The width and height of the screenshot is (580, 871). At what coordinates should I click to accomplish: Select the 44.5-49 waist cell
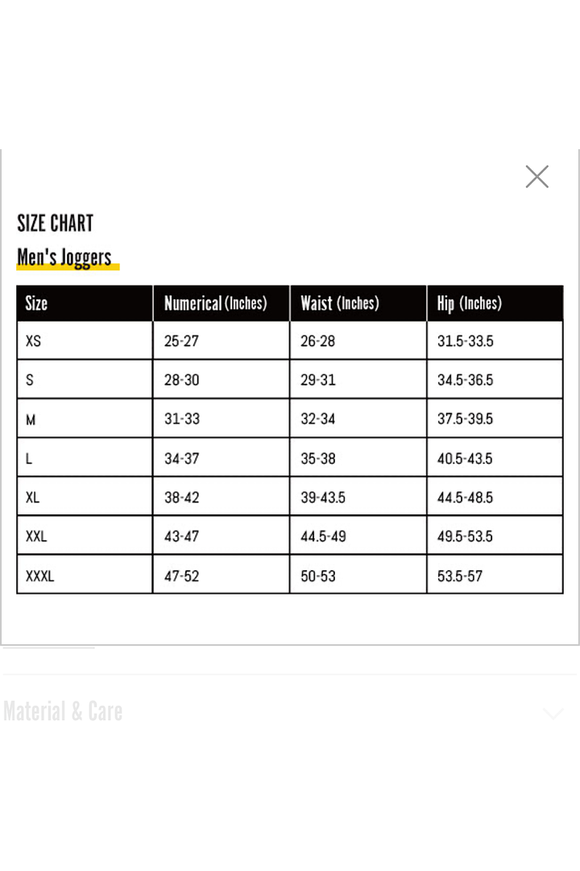[323, 536]
